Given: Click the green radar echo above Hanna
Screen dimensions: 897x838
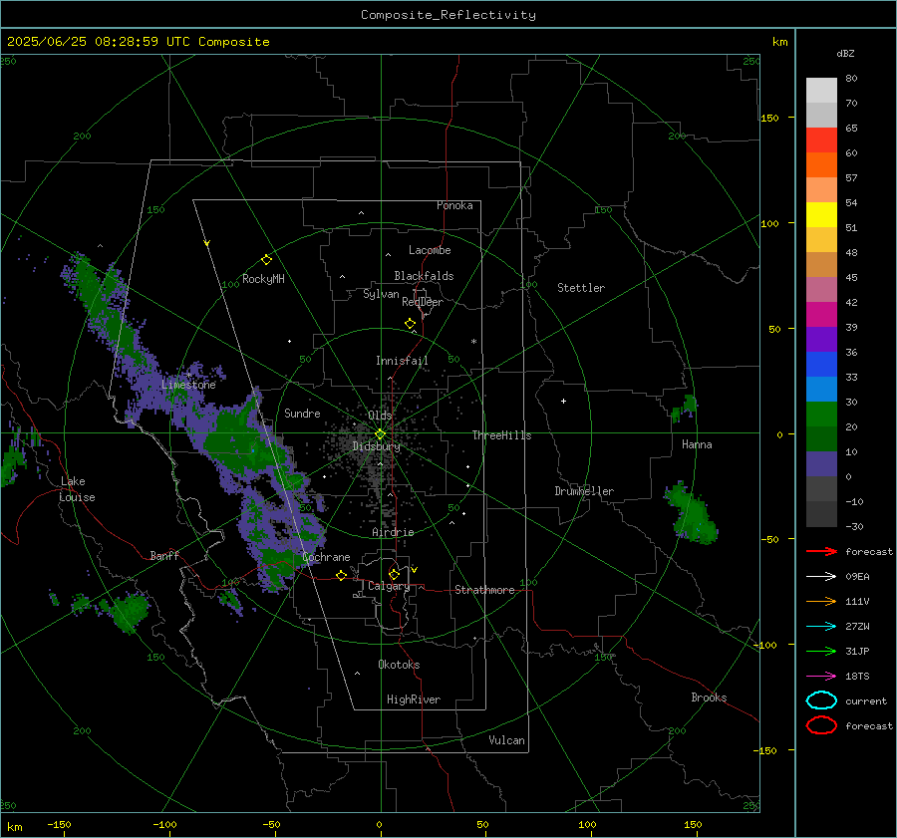Looking at the screenshot, I should (x=686, y=408).
